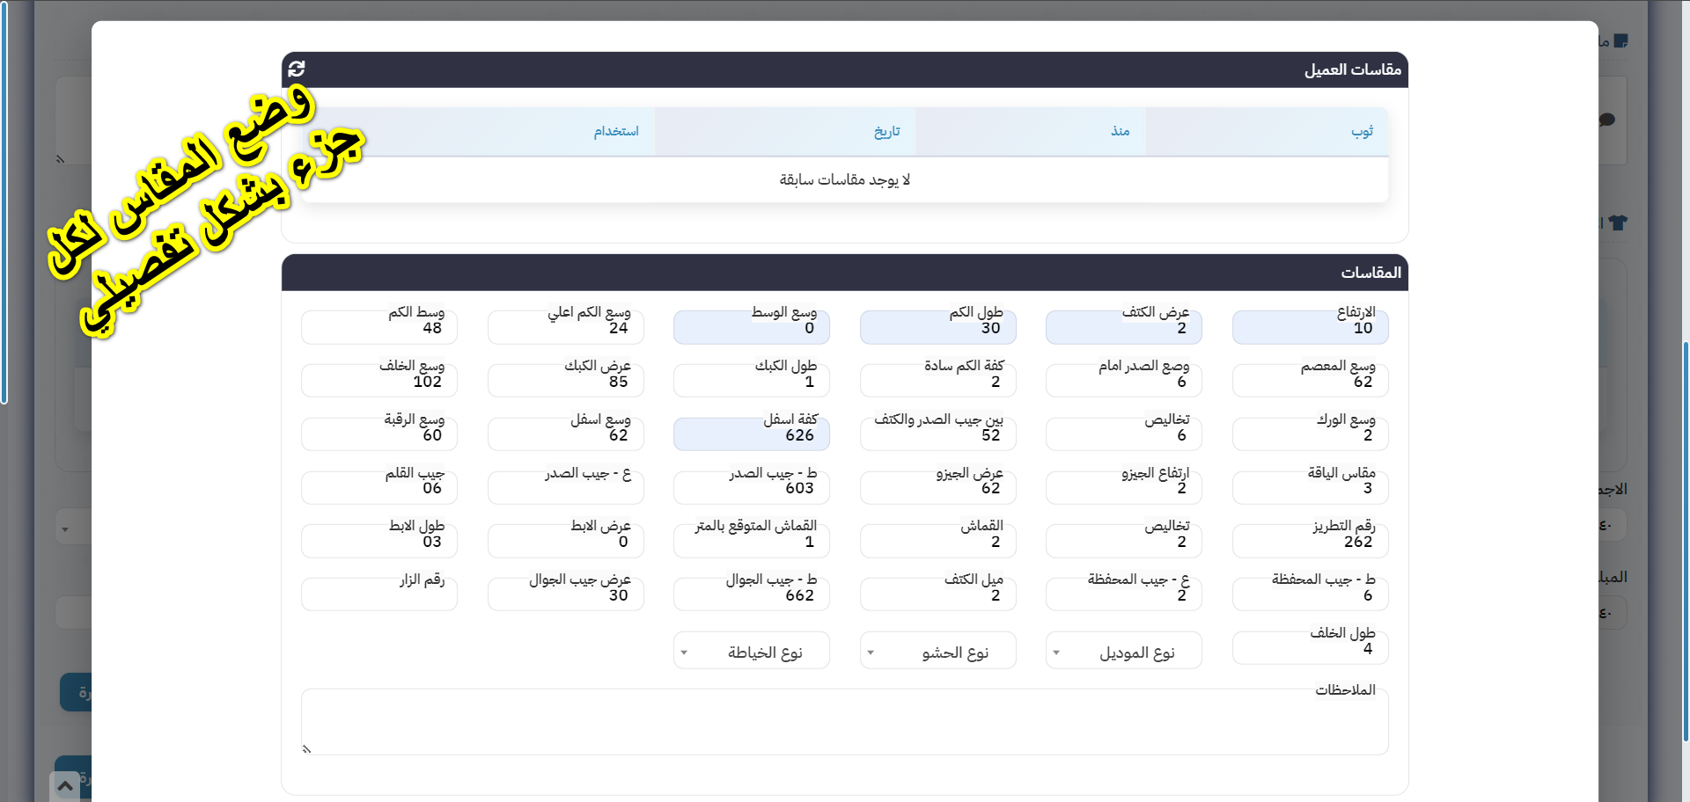Click the رقم الزار field
1690x802 pixels.
click(x=379, y=594)
